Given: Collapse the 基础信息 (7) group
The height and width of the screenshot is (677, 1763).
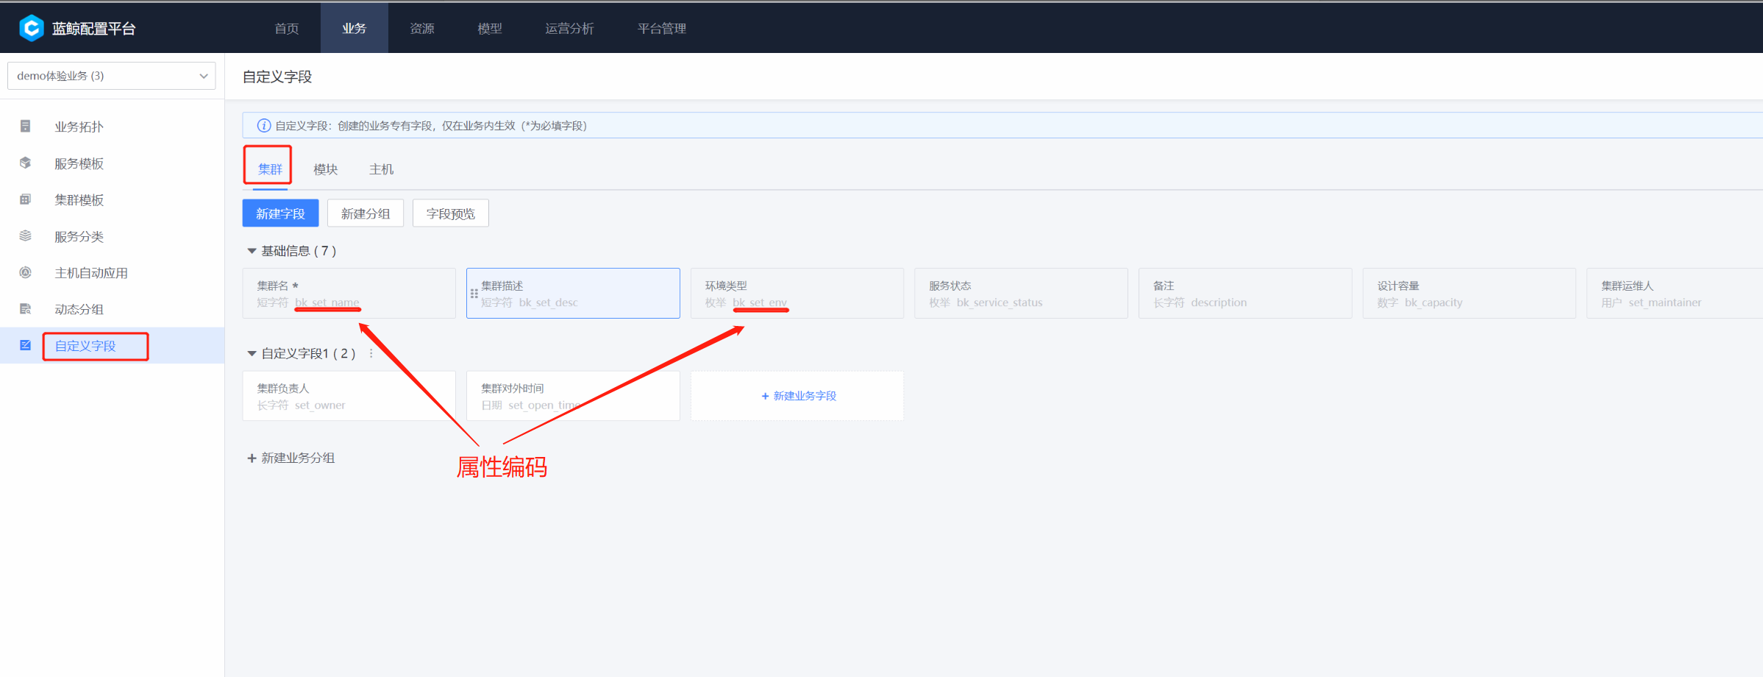Looking at the screenshot, I should pyautogui.click(x=252, y=251).
